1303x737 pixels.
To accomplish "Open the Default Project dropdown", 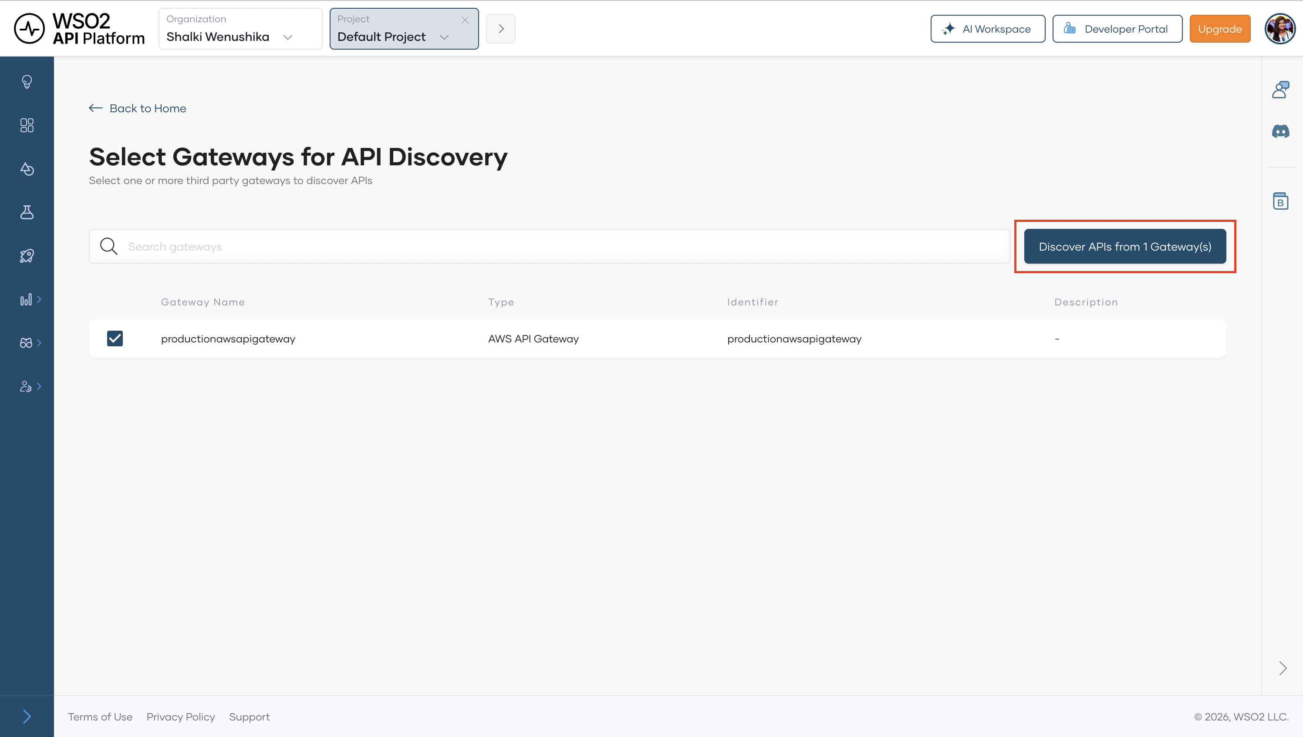I will click(x=404, y=29).
